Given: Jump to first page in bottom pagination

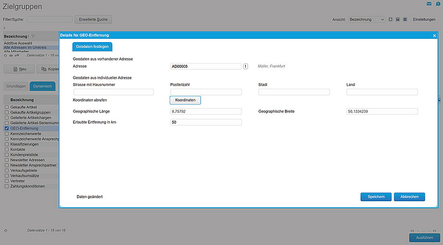Looking at the screenshot, I should pyautogui.click(x=413, y=231).
